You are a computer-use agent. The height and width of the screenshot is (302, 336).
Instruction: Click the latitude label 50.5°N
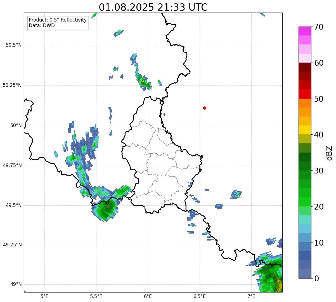click(14, 45)
